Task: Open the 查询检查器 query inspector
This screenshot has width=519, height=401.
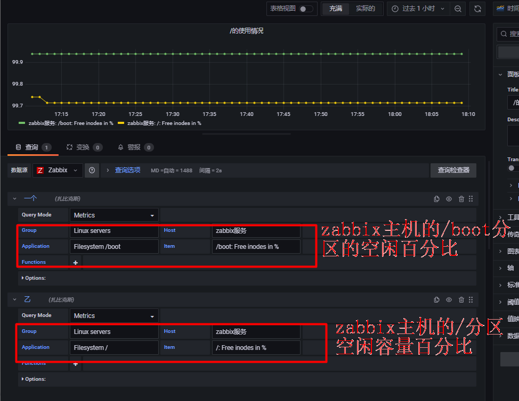Action: click(x=453, y=170)
